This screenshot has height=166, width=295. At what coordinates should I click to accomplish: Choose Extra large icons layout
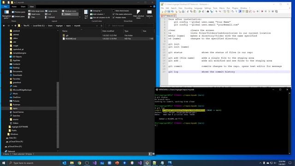pos(36,11)
